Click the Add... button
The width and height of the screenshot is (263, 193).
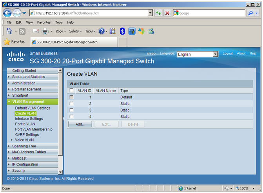pyautogui.click(x=80, y=124)
